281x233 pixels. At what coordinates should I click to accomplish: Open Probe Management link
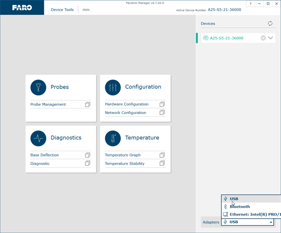(x=48, y=104)
